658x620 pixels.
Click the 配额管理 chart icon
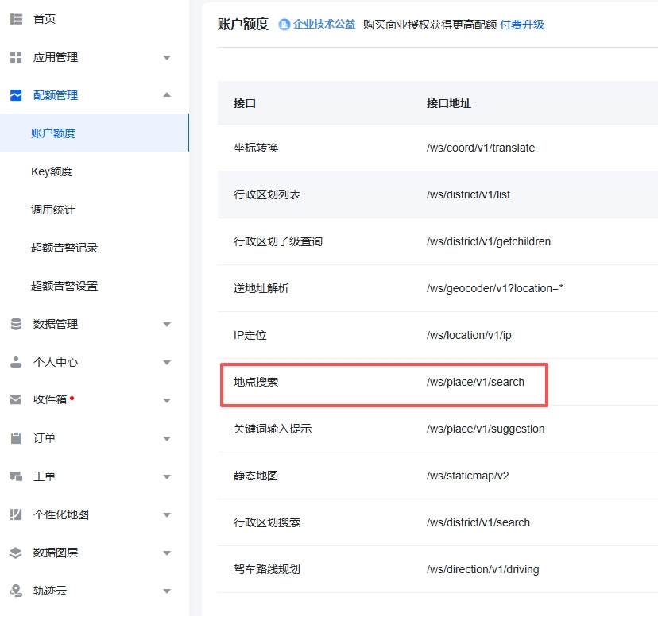(16, 95)
